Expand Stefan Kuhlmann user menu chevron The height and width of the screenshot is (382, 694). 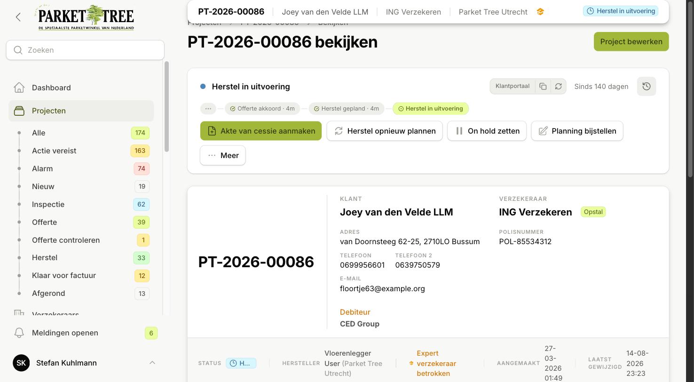coord(152,363)
